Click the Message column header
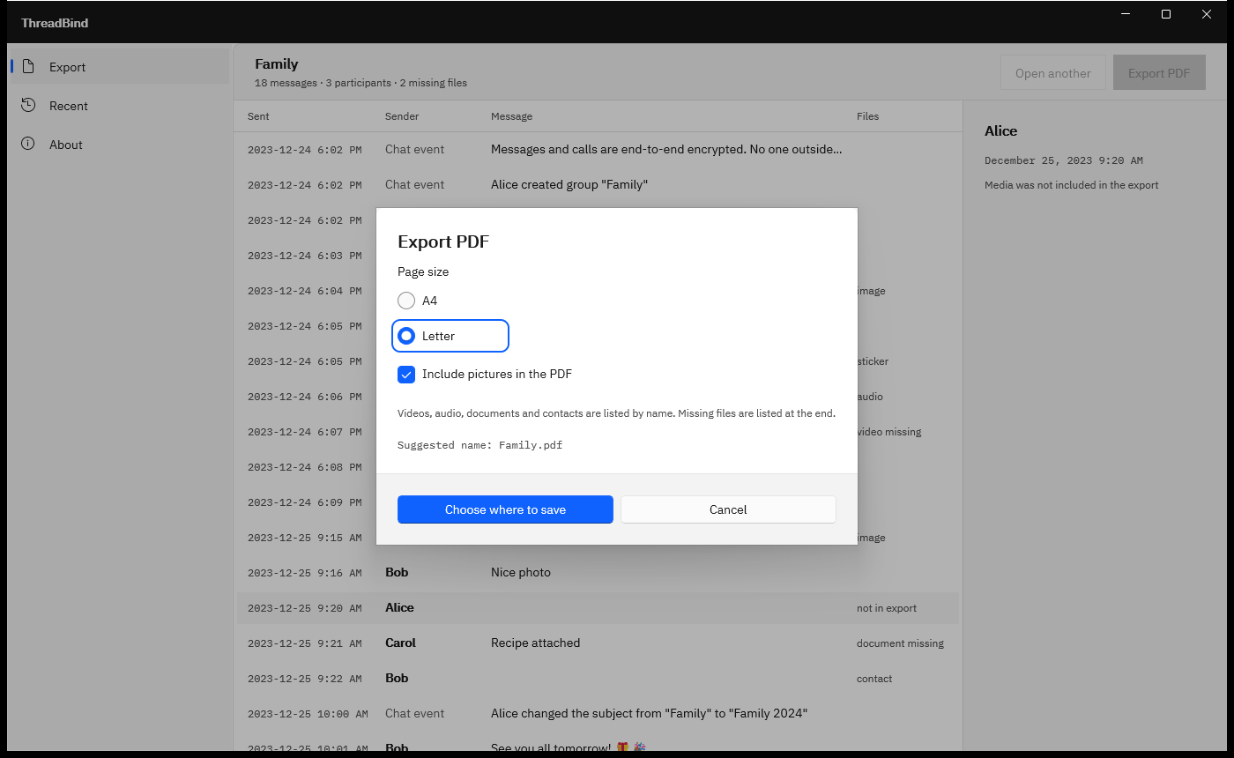 (511, 116)
